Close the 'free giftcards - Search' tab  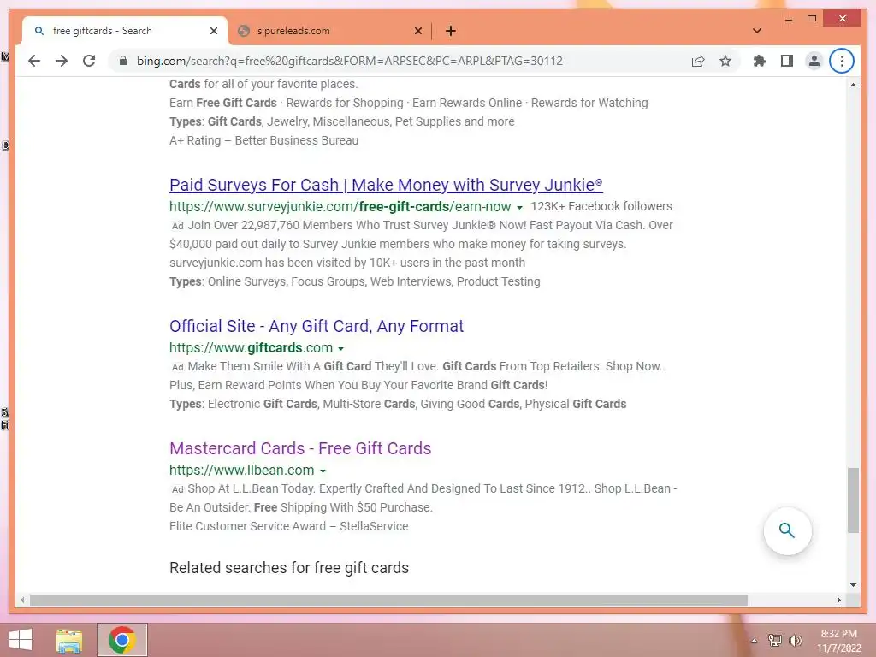[x=213, y=32]
